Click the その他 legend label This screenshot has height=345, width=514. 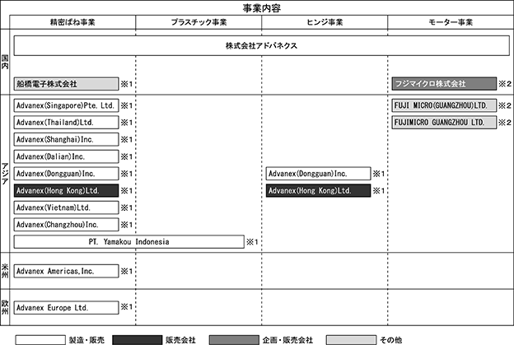(x=390, y=340)
